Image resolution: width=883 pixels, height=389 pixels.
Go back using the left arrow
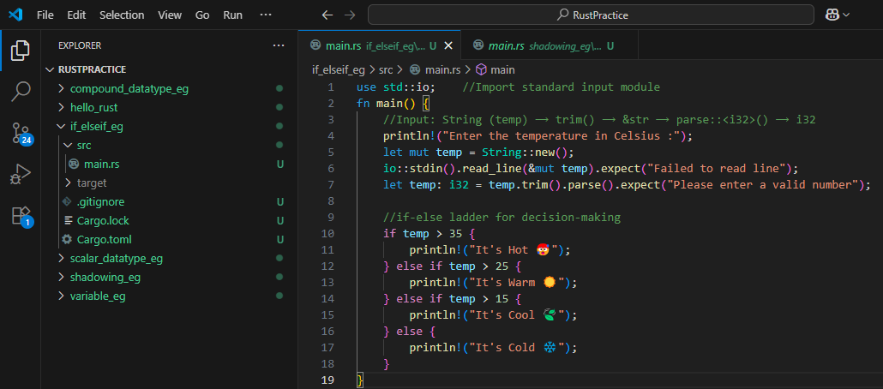[327, 15]
